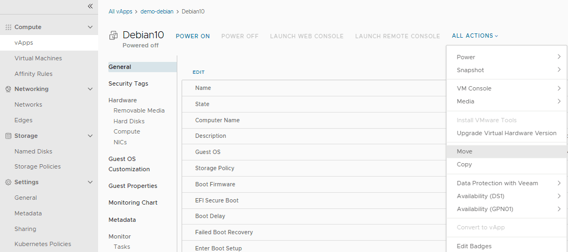Screen dimensions: 568x252
Task: Open Snapshot menu entry
Action: [507, 70]
